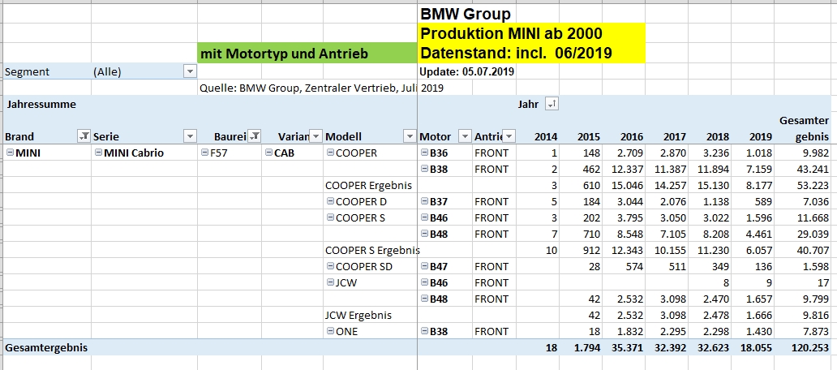837x370 pixels.
Task: Collapse the B36 motor row
Action: (x=424, y=153)
